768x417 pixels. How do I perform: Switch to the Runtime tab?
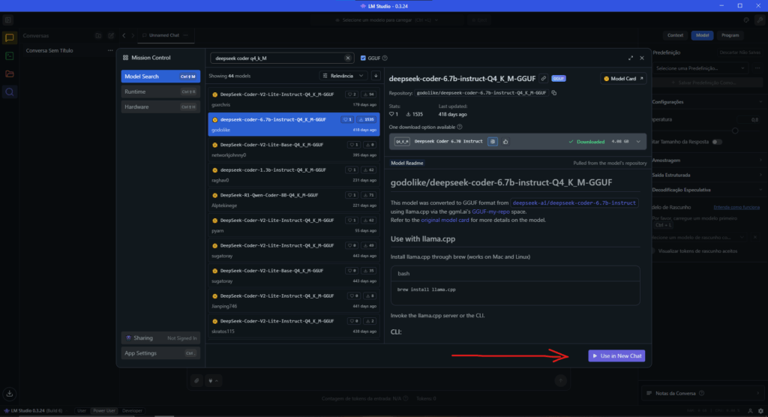coord(160,91)
